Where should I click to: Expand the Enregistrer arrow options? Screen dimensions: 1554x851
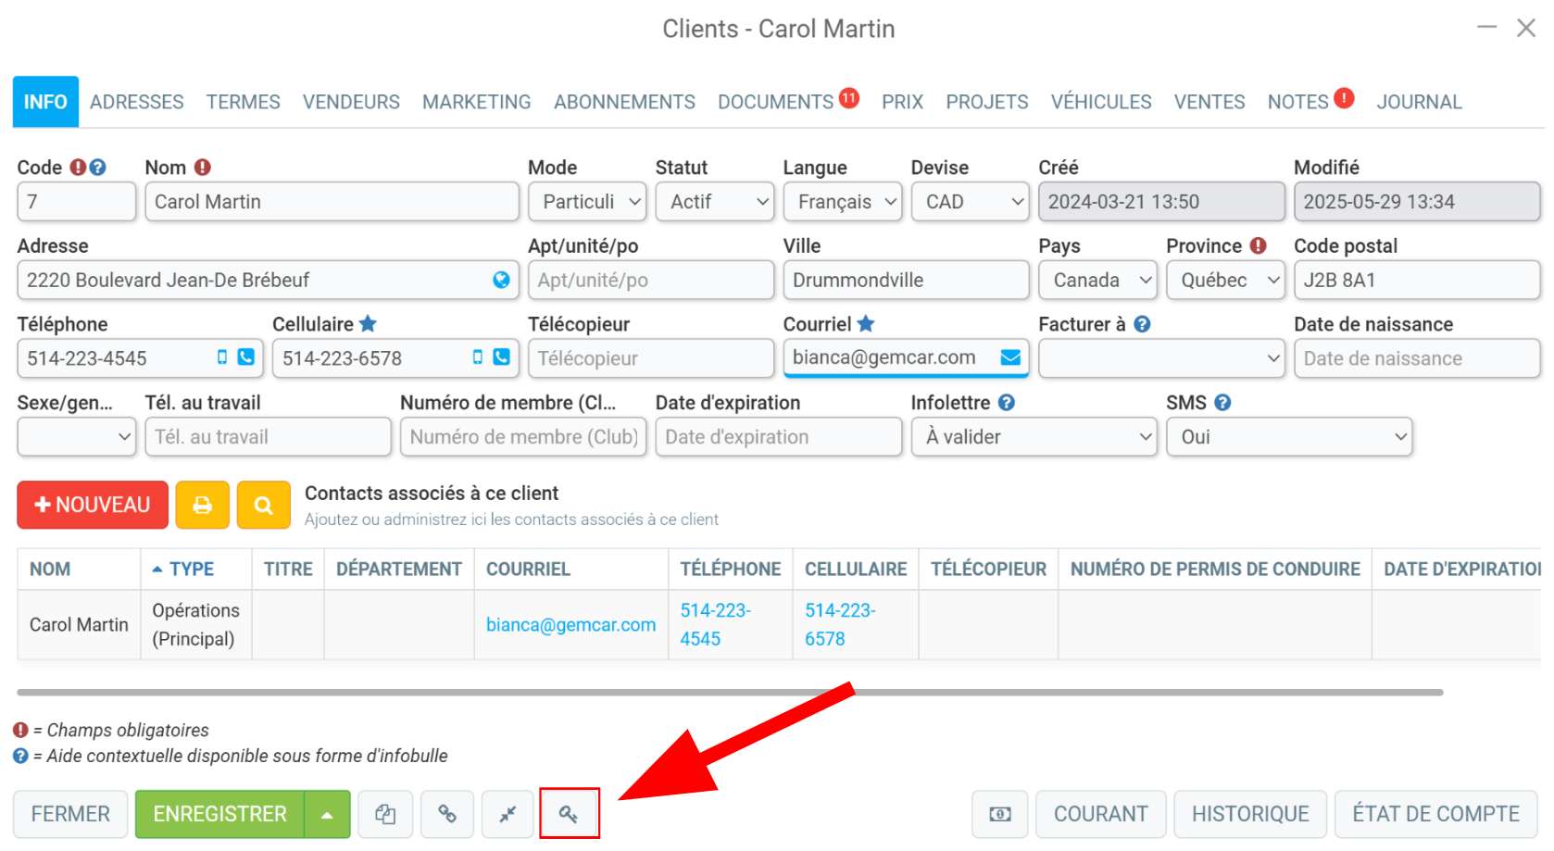click(x=327, y=814)
